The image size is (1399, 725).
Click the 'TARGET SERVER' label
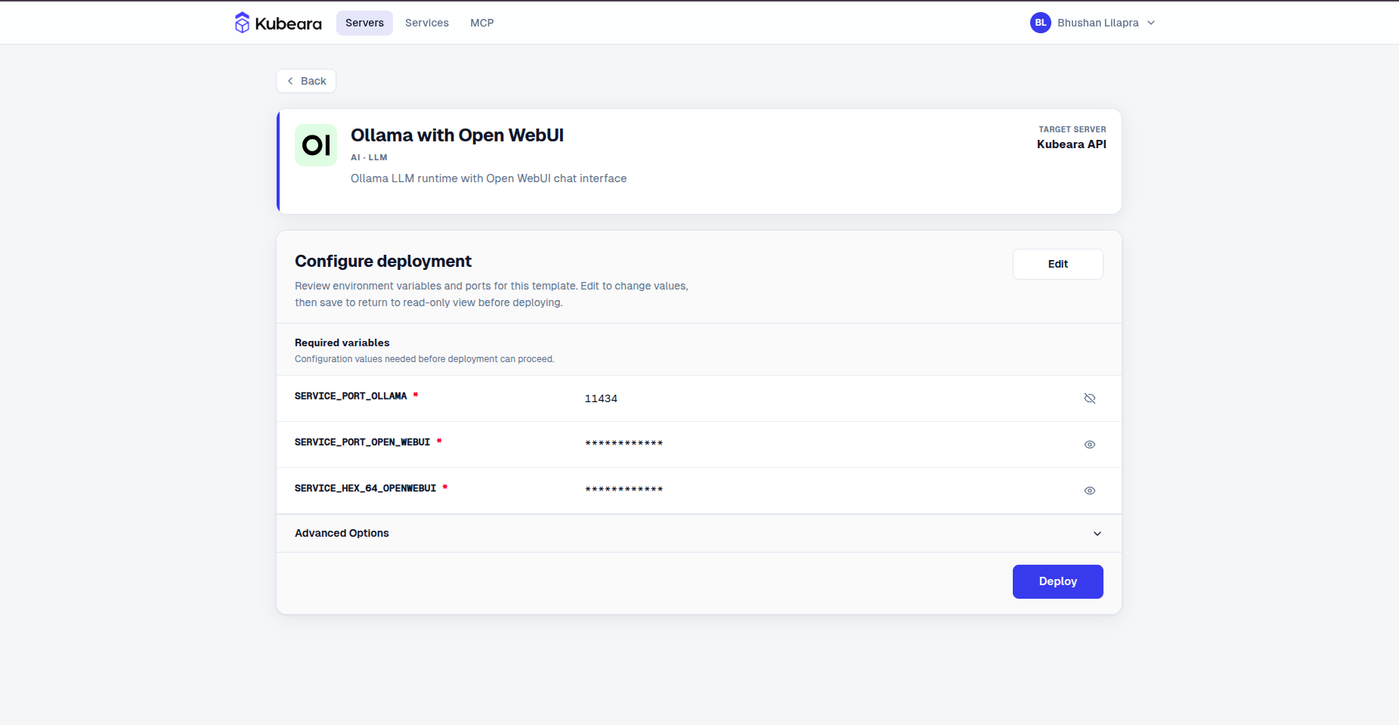[x=1072, y=129]
